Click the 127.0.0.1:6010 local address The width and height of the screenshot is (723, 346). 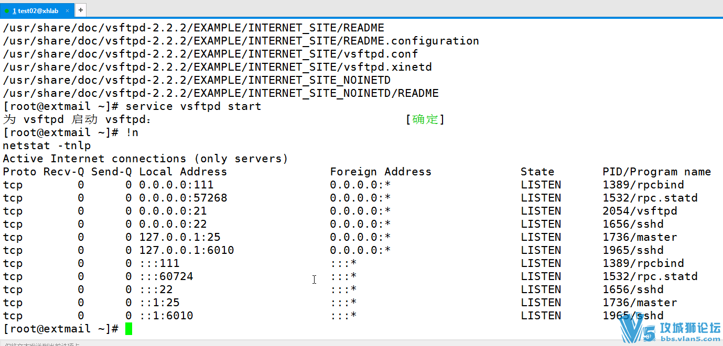point(186,250)
